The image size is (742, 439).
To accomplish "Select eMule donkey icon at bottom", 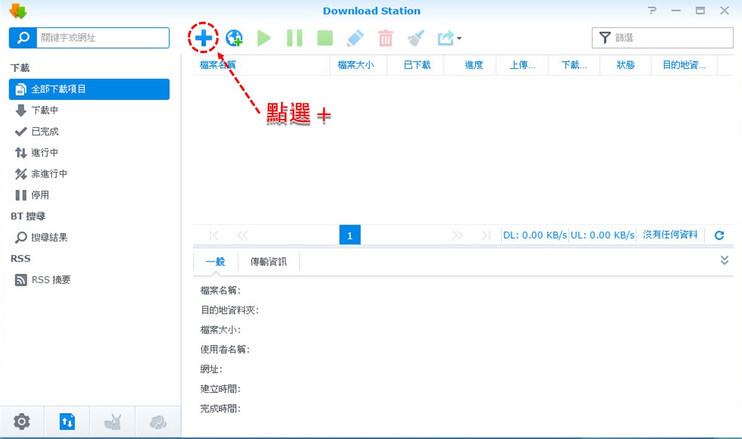I will tap(112, 422).
